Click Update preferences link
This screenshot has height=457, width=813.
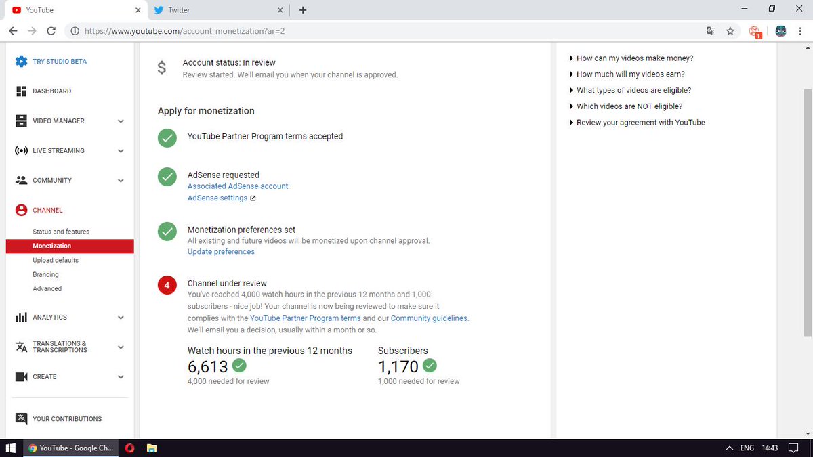pos(221,252)
